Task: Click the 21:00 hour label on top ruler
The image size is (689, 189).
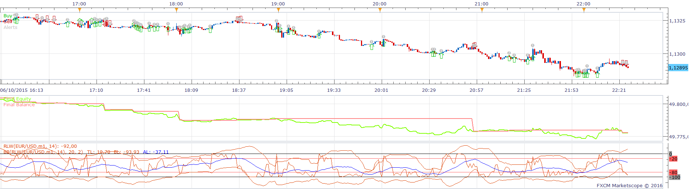Action: click(481, 4)
